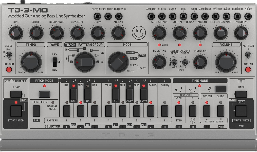Viewport: 257px width, 152px height.
Task: Toggle the red ACCENT button below MUFFLER
Action: pyautogui.click(x=248, y=70)
